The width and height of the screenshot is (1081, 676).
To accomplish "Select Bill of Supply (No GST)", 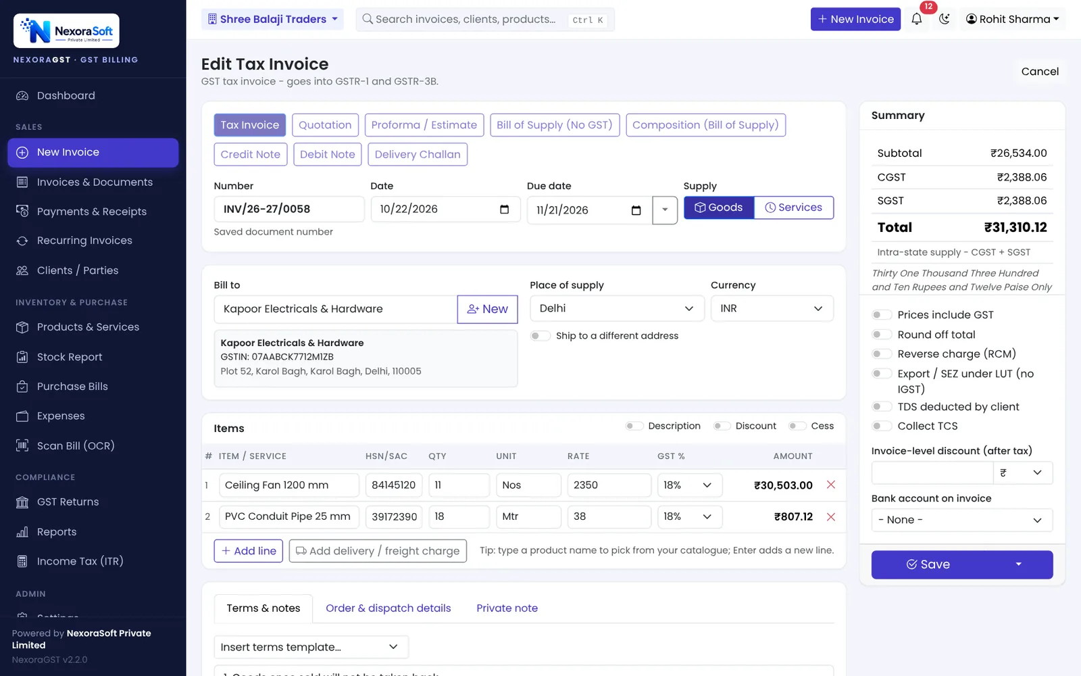I will pos(555,125).
